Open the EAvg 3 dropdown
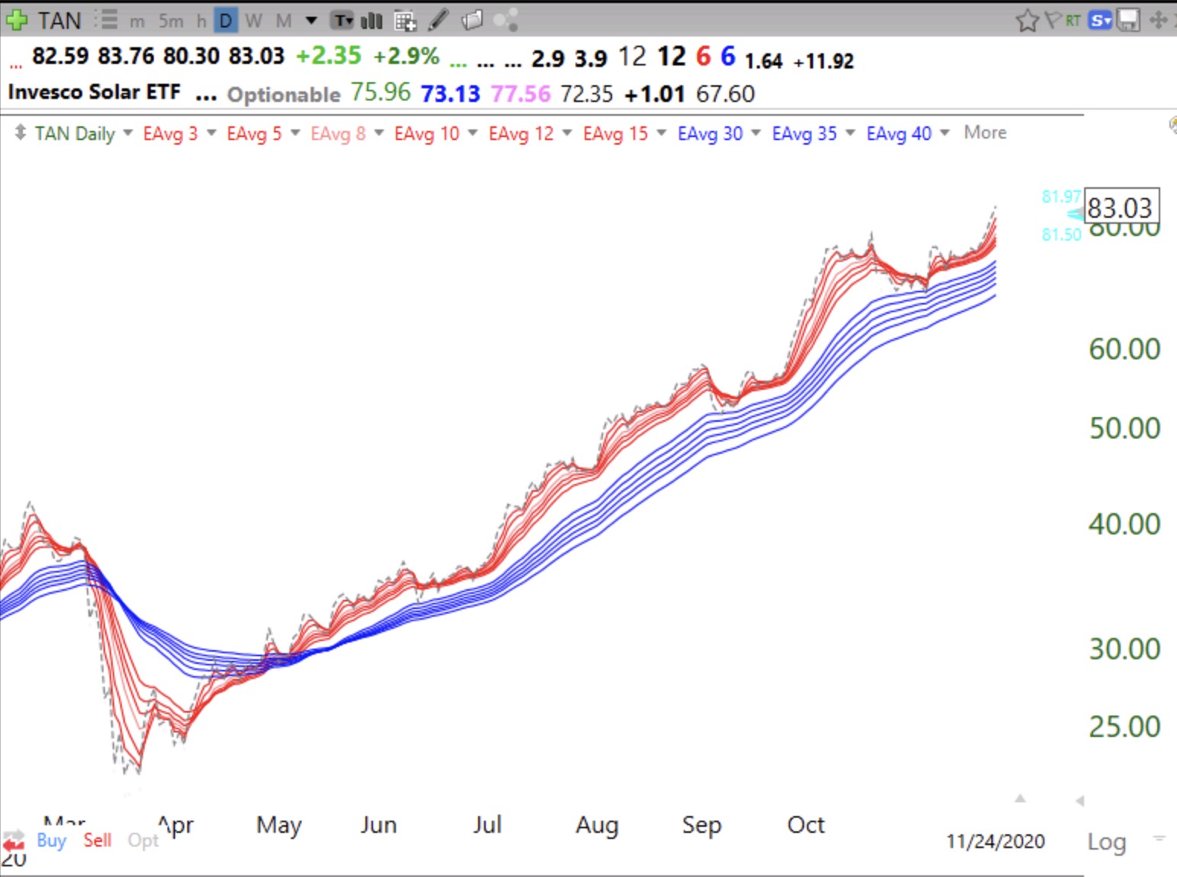This screenshot has height=877, width=1177. pos(211,132)
